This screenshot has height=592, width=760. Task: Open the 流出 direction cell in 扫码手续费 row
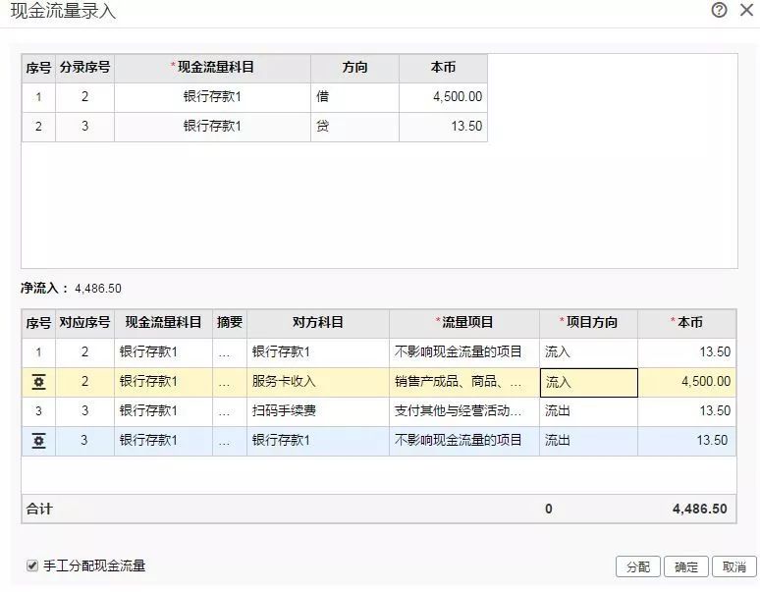[588, 411]
